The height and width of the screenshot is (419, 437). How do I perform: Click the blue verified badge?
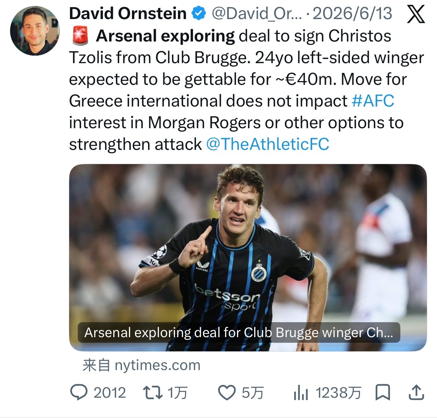[199, 13]
